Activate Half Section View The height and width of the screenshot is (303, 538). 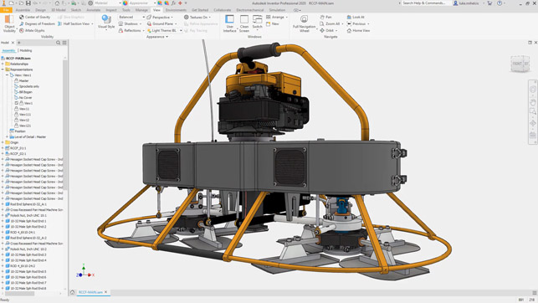[x=75, y=23]
